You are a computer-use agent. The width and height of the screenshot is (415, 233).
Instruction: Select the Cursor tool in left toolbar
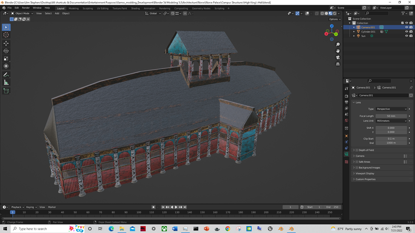coord(6,35)
